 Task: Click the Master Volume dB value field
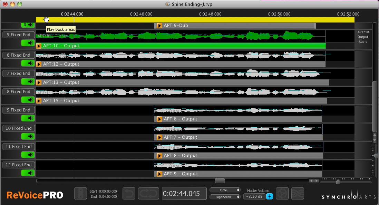pyautogui.click(x=254, y=196)
